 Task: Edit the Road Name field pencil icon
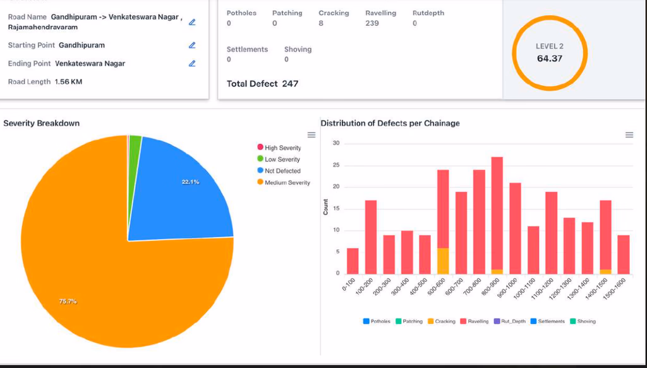[x=192, y=22]
